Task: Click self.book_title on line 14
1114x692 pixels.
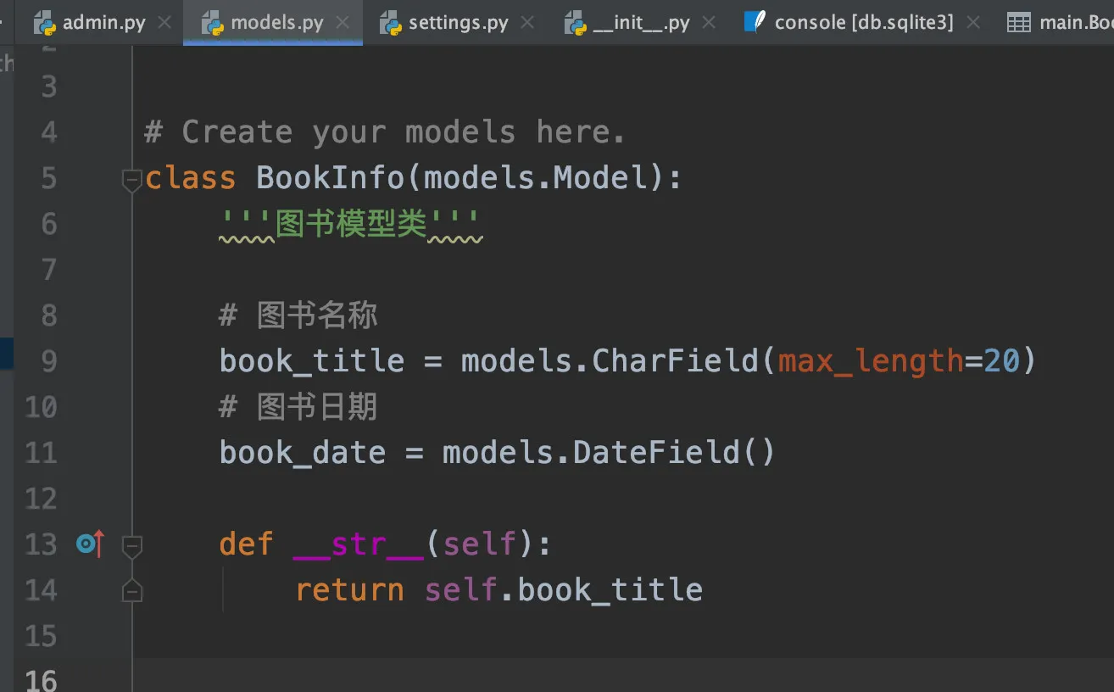Action: click(564, 589)
